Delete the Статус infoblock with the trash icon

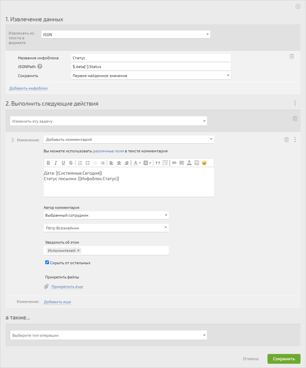click(x=292, y=56)
